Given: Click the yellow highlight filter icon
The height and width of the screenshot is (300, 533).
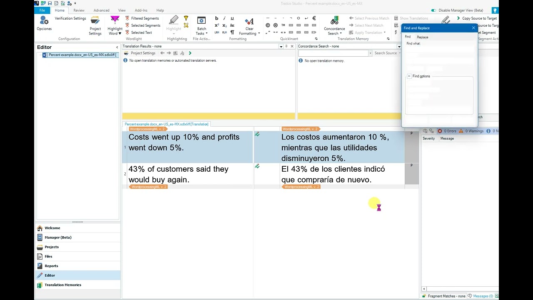Looking at the screenshot, I should tap(186, 18).
